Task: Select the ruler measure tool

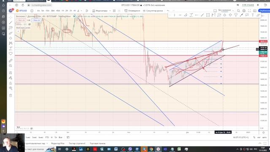Action: point(11,60)
